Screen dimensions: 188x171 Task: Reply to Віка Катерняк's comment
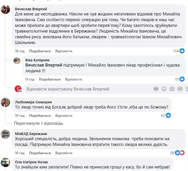point(74,79)
